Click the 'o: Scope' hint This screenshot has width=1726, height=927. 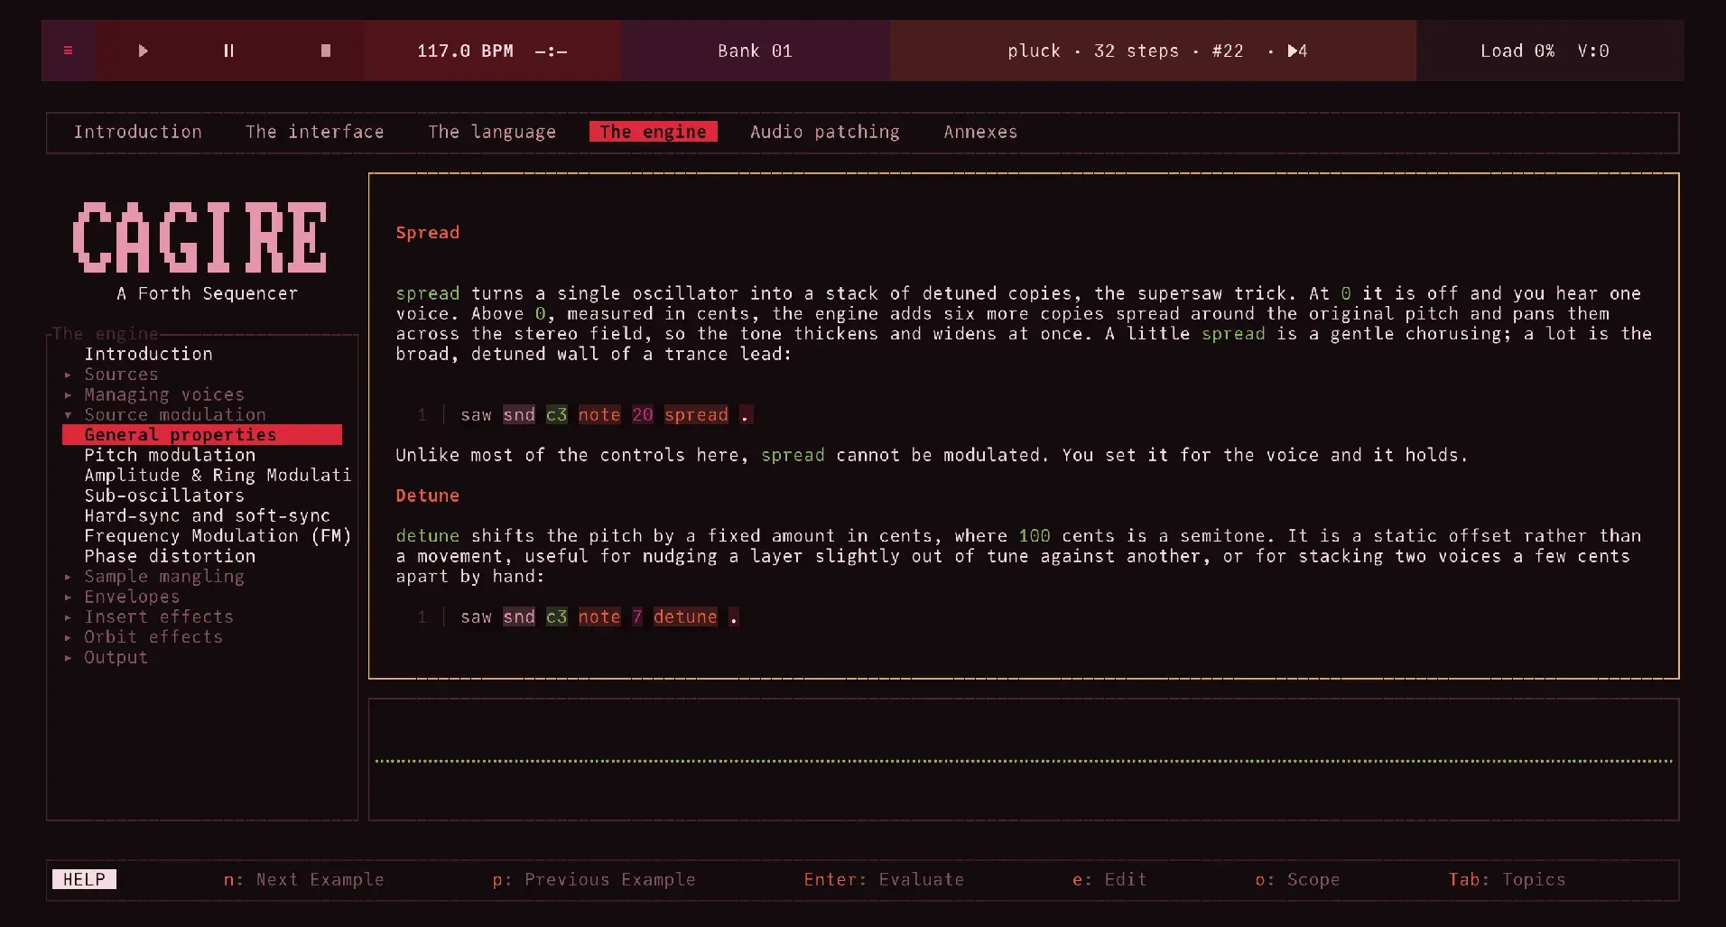pyautogui.click(x=1297, y=879)
